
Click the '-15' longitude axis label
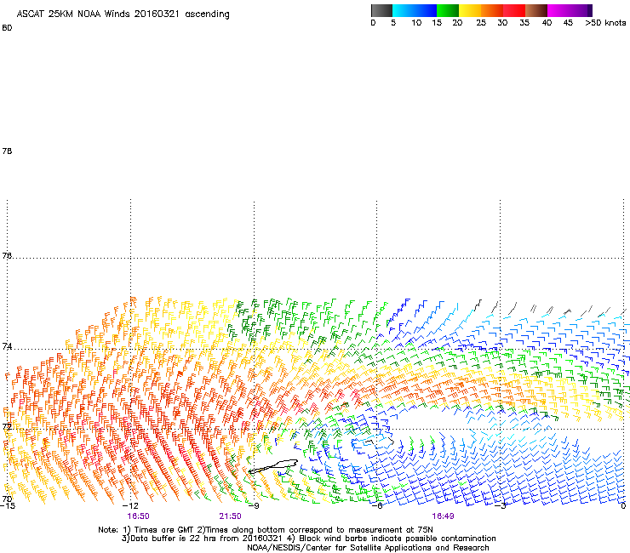[x=8, y=506]
